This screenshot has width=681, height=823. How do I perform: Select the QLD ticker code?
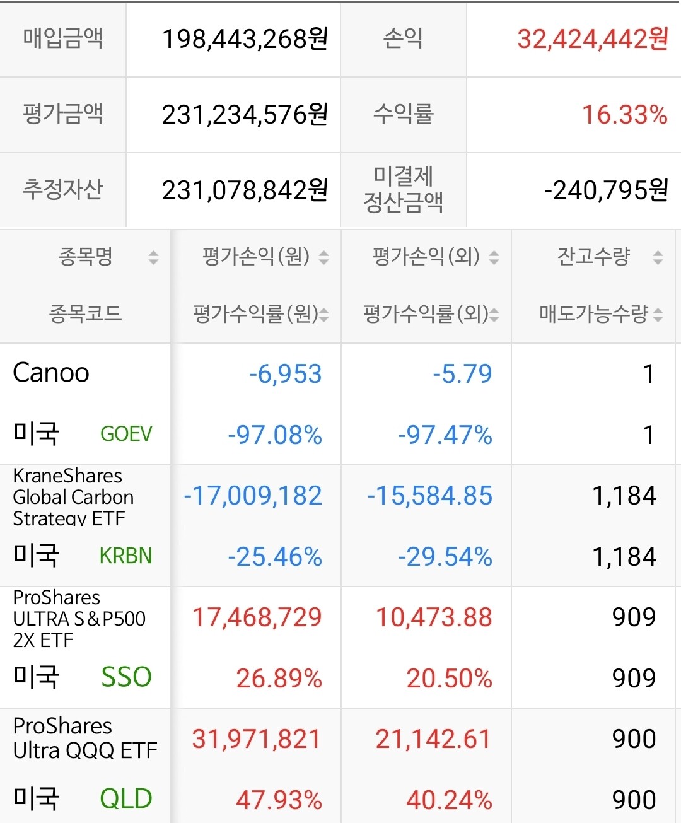(126, 797)
